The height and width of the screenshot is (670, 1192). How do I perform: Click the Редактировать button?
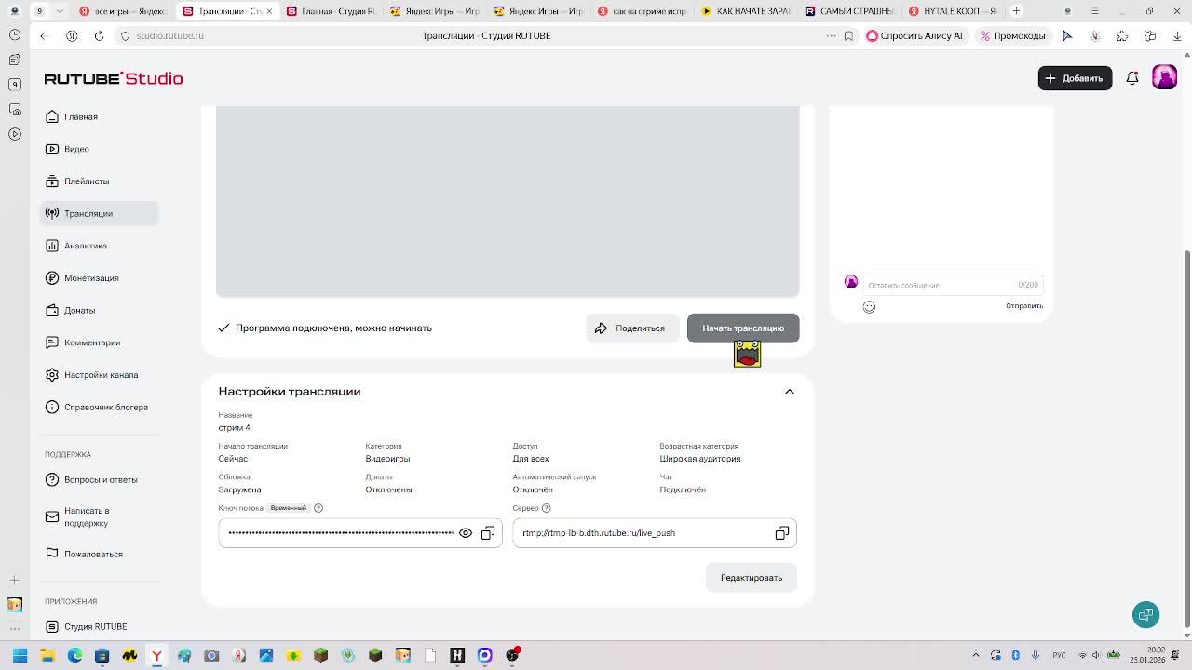752,578
